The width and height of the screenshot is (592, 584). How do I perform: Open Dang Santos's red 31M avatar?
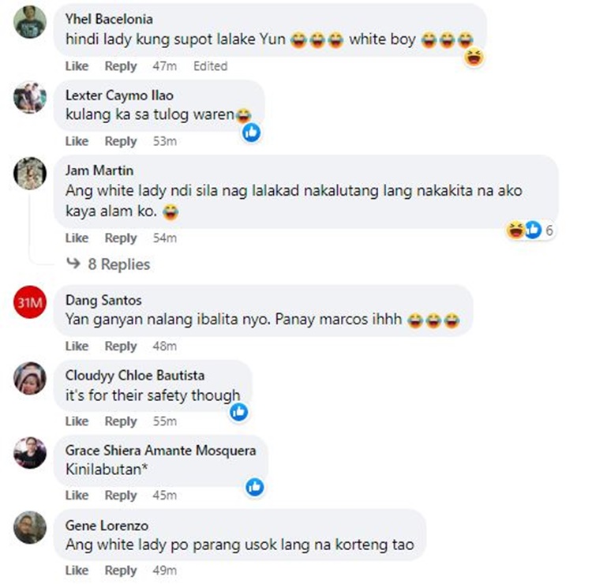pyautogui.click(x=30, y=302)
